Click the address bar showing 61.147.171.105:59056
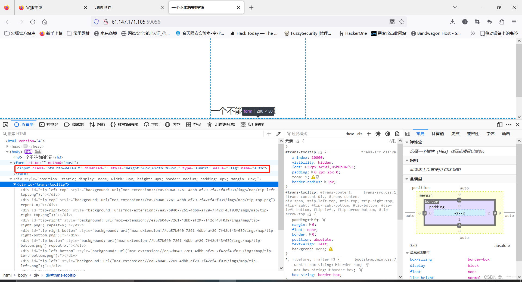 click(248, 22)
